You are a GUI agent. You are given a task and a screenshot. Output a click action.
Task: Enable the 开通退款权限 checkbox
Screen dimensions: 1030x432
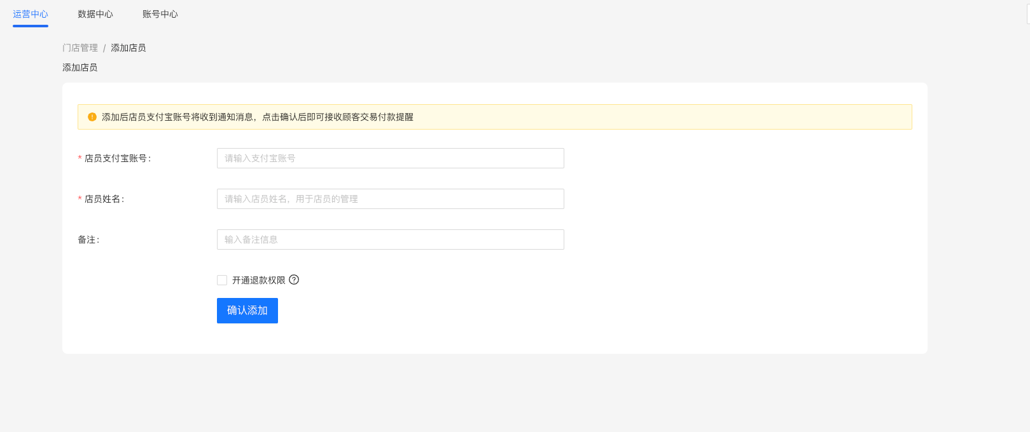coord(222,280)
